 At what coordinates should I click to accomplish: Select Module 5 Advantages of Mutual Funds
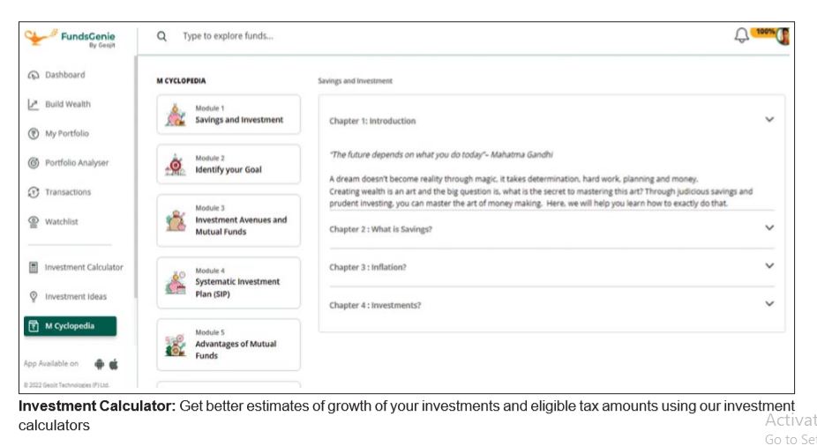(229, 345)
